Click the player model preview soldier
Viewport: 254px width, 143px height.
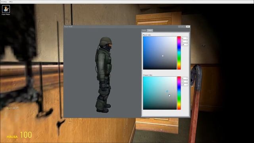(104, 75)
